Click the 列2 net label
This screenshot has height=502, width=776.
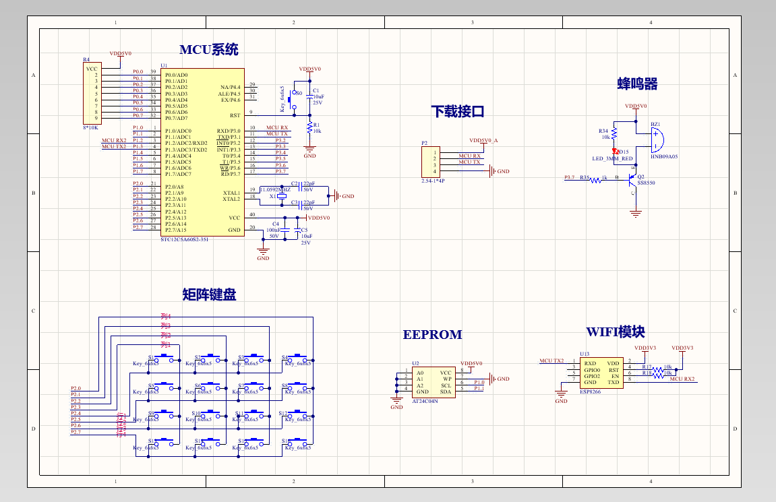pos(166,335)
